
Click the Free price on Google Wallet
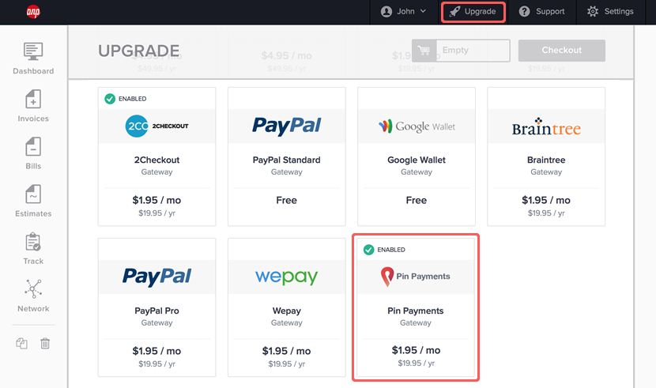click(x=417, y=200)
